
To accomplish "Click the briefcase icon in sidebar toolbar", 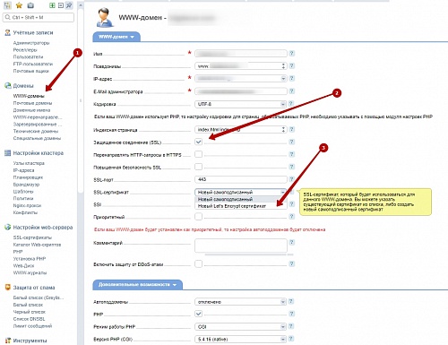I will point(30,5).
